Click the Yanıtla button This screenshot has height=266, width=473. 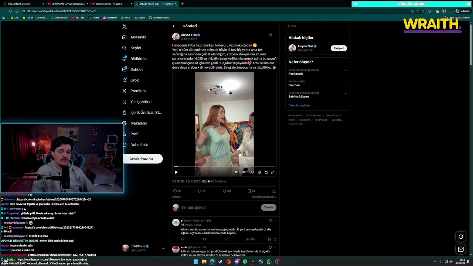tap(269, 208)
